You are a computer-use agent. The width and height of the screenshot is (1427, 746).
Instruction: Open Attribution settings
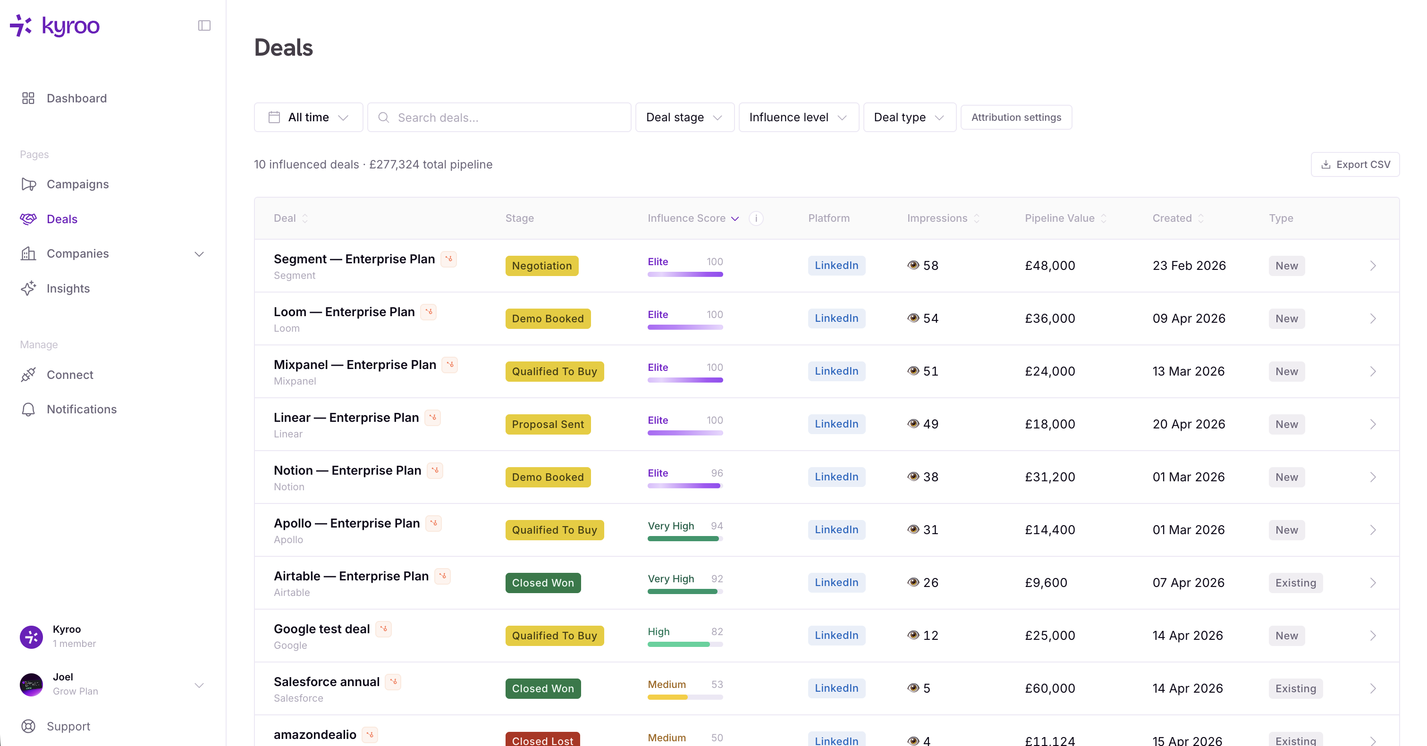click(1016, 117)
